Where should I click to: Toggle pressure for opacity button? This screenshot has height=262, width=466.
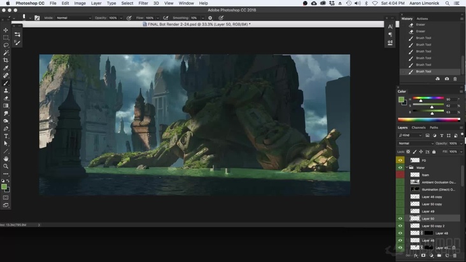(129, 18)
